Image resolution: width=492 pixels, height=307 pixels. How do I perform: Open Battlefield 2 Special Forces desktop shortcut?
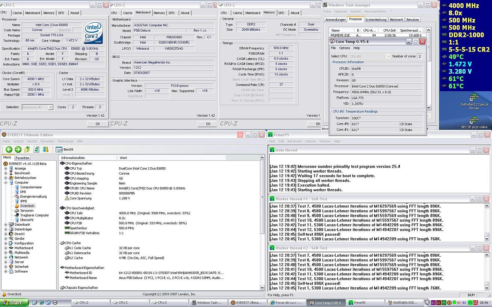coord(474,103)
